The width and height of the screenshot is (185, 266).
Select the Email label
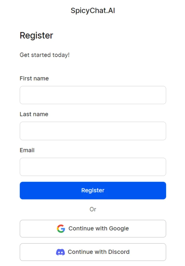(x=27, y=150)
